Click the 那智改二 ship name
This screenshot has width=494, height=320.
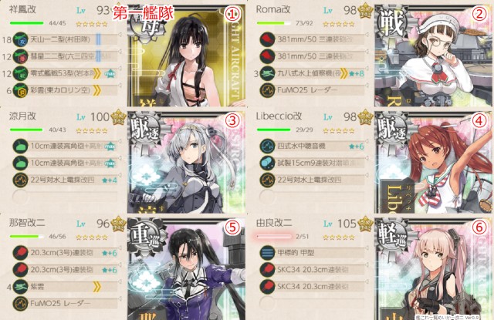(27, 223)
